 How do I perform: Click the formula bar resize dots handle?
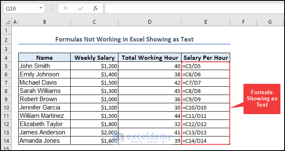pyautogui.click(x=52, y=8)
